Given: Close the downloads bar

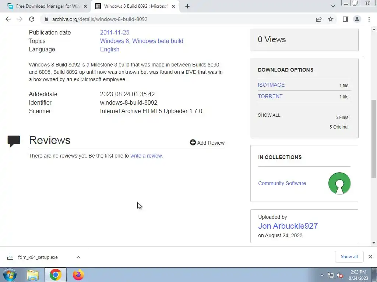Looking at the screenshot, I should coord(370,257).
